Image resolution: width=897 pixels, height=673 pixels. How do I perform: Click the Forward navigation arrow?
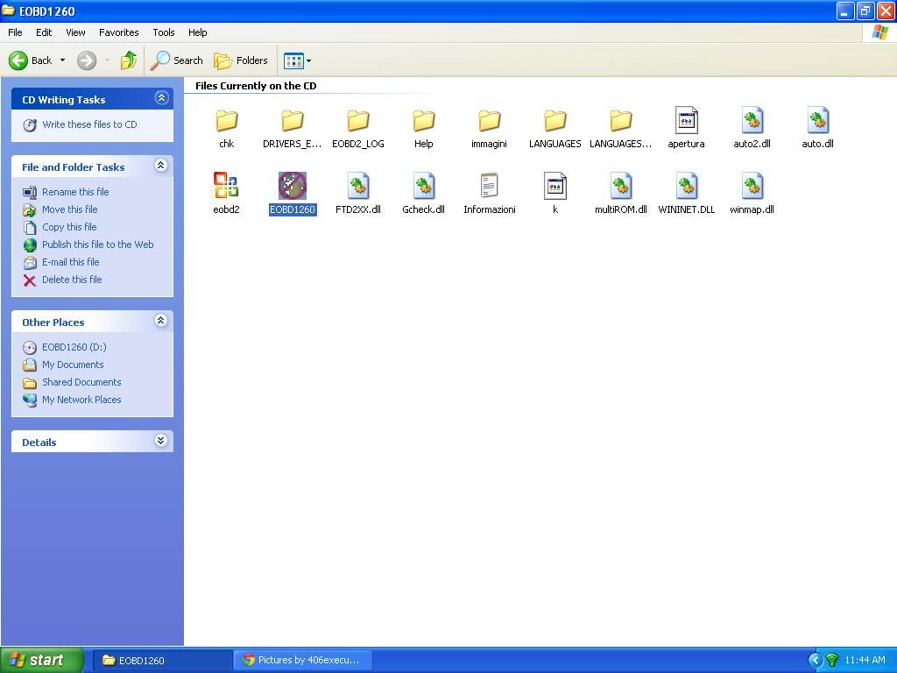point(87,60)
